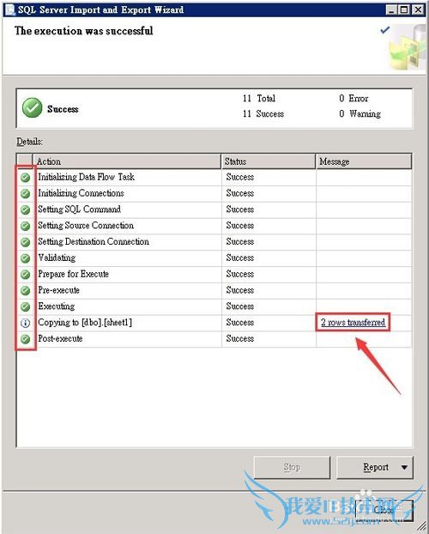Click green check icon beside Validating
The width and height of the screenshot is (429, 534).
tap(25, 258)
